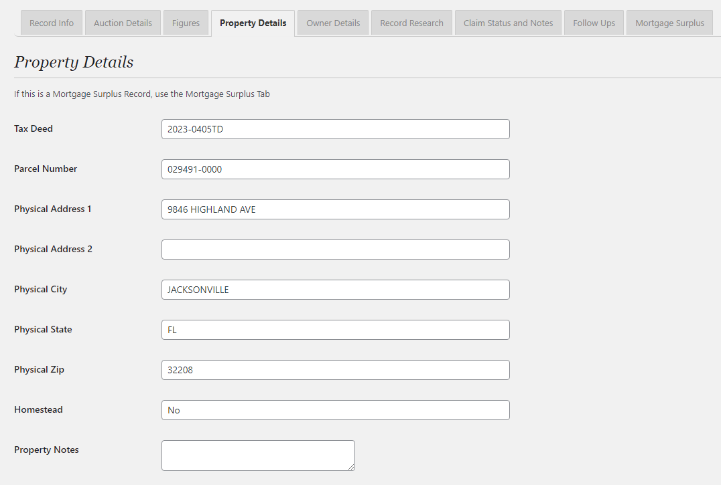721x485 pixels.
Task: Click into the Physical Address 1 field
Action: [x=335, y=209]
